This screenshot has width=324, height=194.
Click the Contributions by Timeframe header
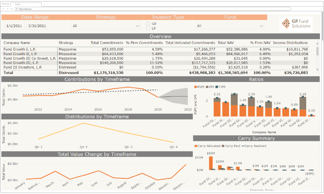97,79
